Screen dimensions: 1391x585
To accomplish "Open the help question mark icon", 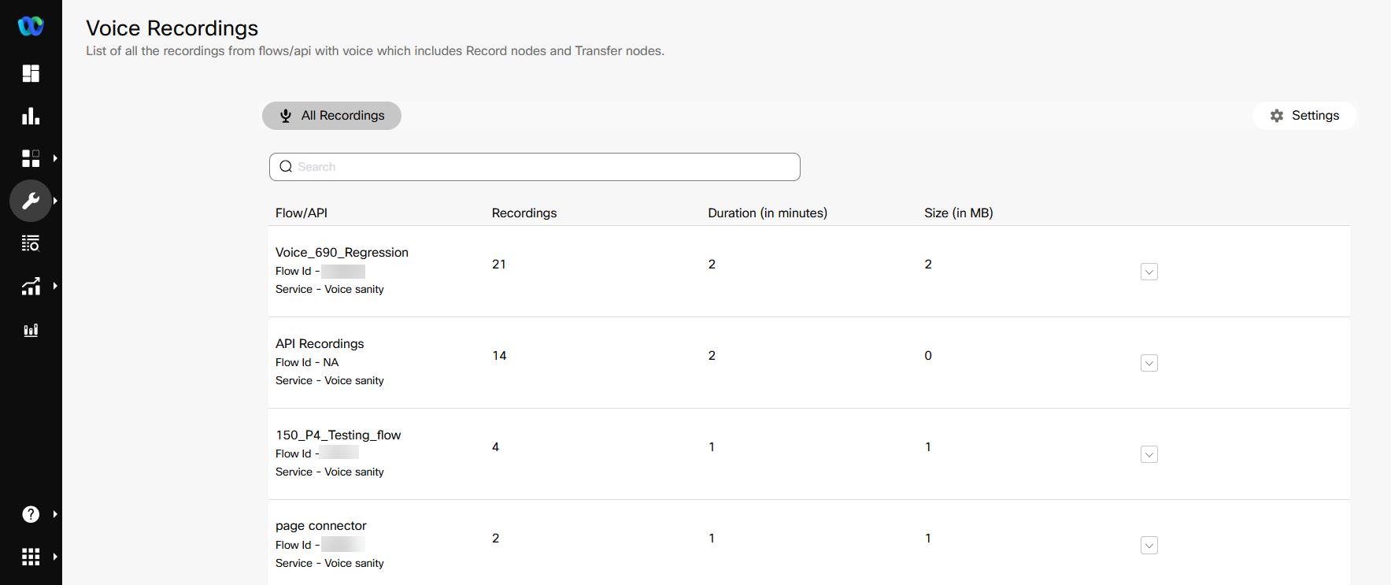I will click(31, 514).
